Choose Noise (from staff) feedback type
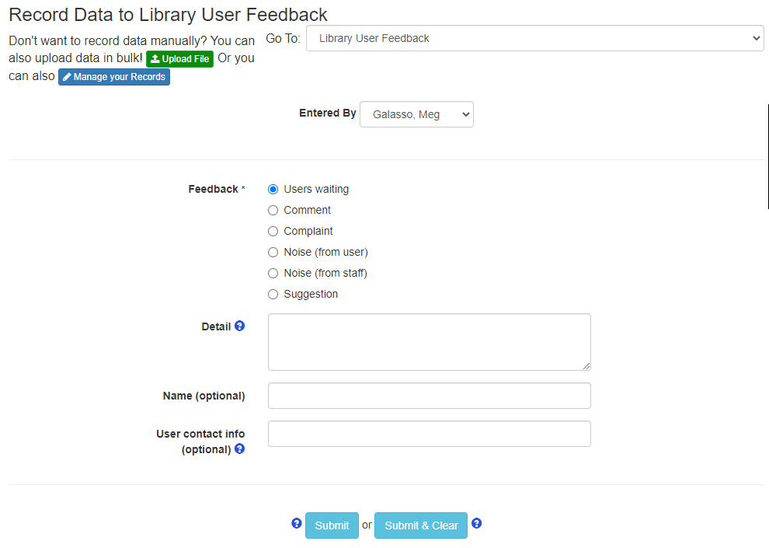 [x=273, y=273]
